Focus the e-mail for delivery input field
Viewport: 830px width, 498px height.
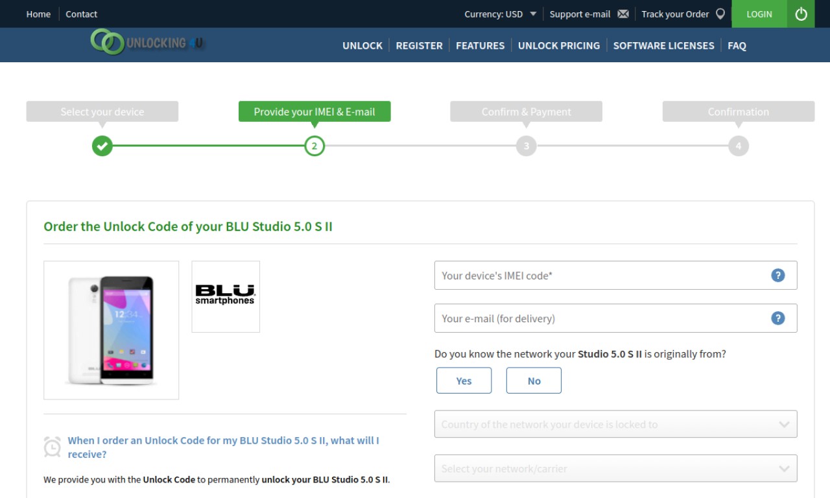tap(616, 318)
